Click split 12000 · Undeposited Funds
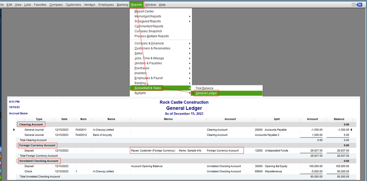 click(x=271, y=151)
